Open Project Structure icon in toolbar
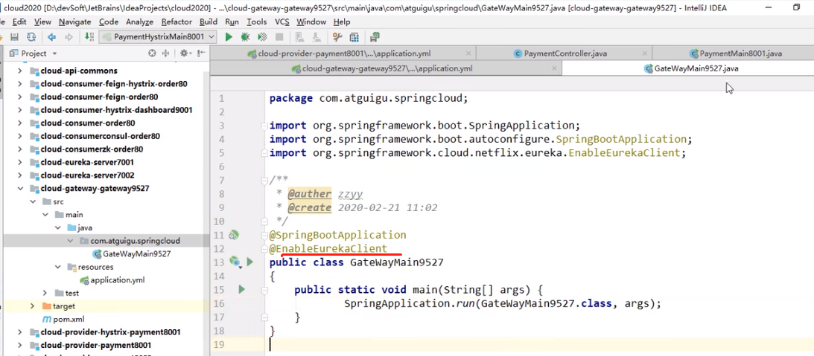The width and height of the screenshot is (814, 356). pos(354,37)
